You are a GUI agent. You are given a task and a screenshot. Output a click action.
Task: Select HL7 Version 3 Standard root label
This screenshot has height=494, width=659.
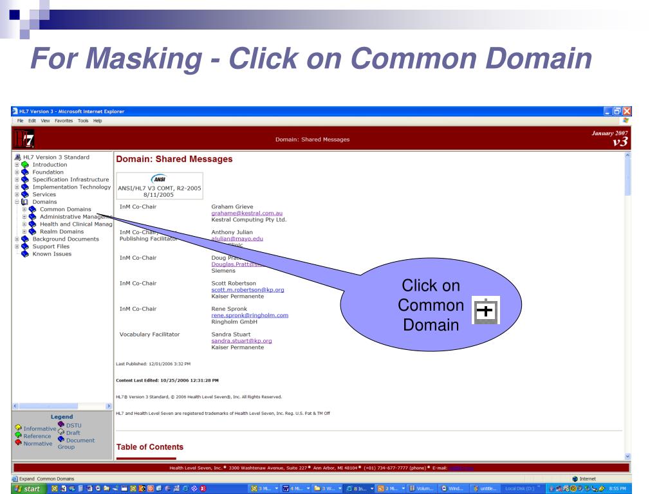tap(57, 157)
